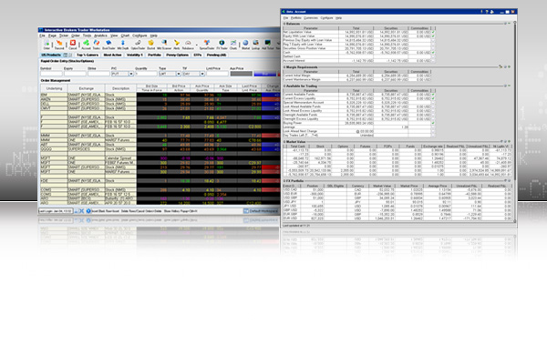Image resolution: width=547 pixels, height=364 pixels.
Task: Click the Description column header
Action: pos(120,88)
